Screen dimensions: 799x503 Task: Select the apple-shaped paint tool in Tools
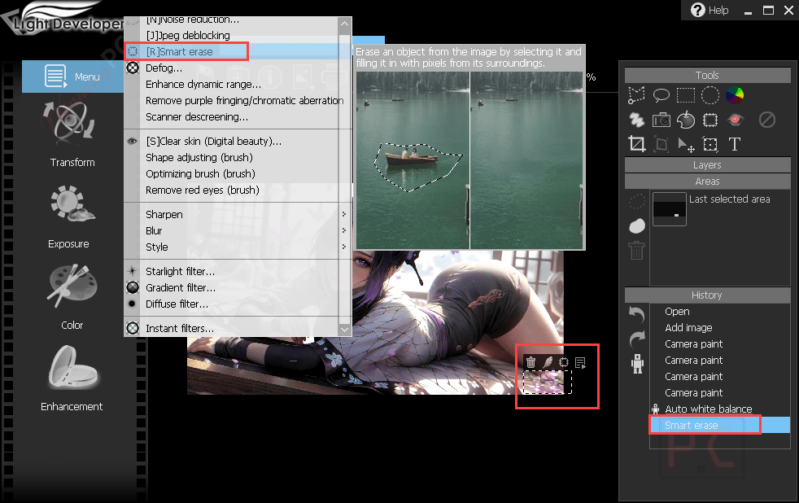[x=685, y=120]
